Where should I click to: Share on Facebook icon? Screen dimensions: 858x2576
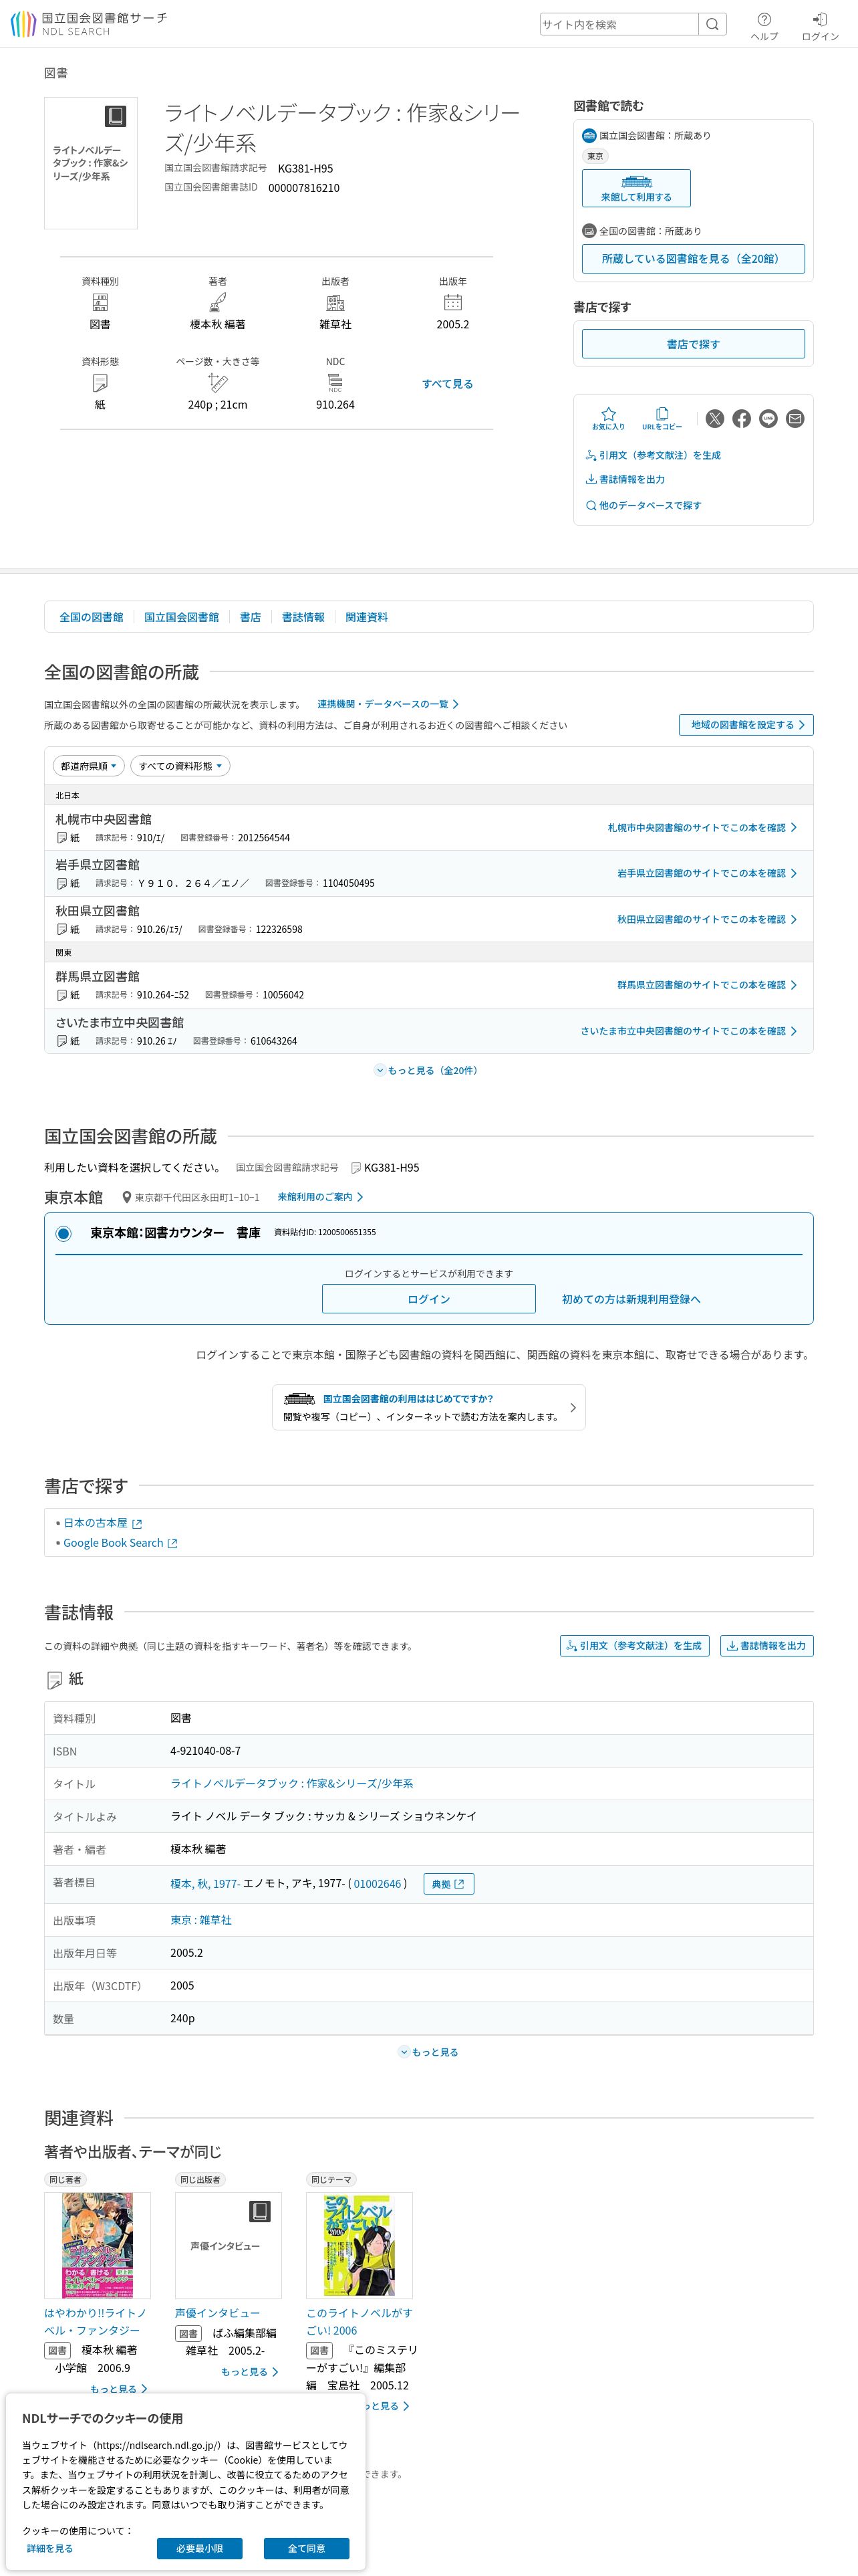[x=741, y=419]
